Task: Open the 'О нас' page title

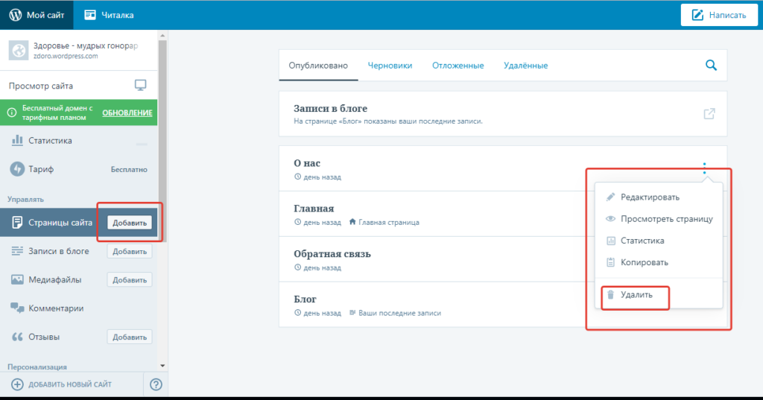Action: 307,163
